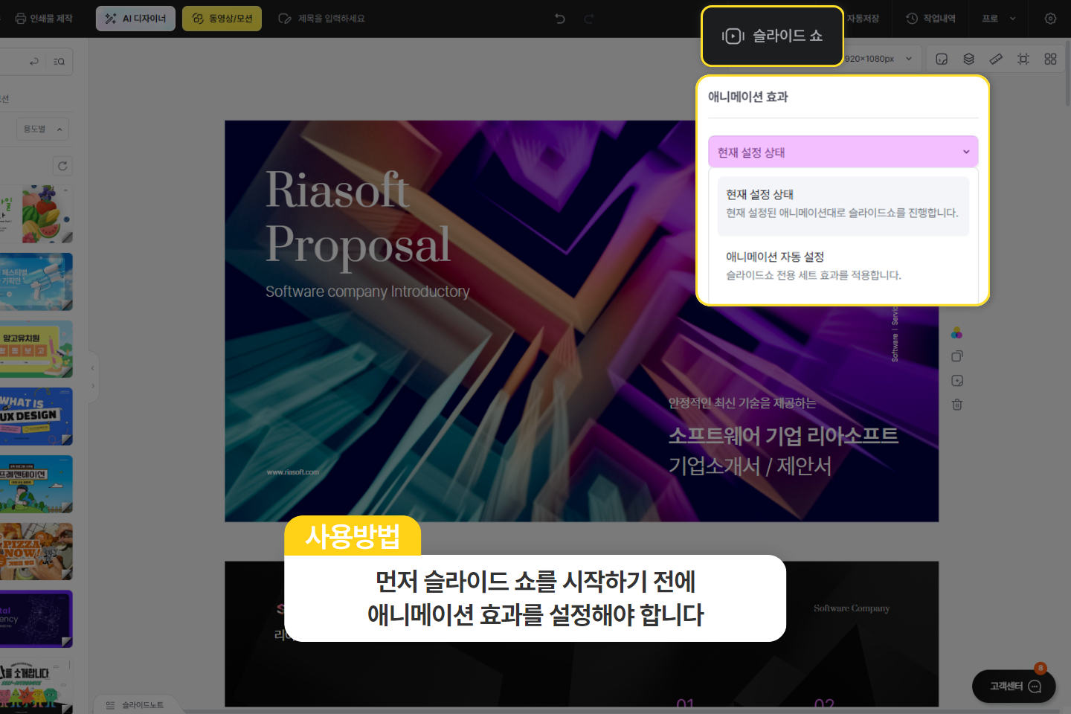Add a new page with the plus icon
1071x714 pixels.
coord(957,381)
